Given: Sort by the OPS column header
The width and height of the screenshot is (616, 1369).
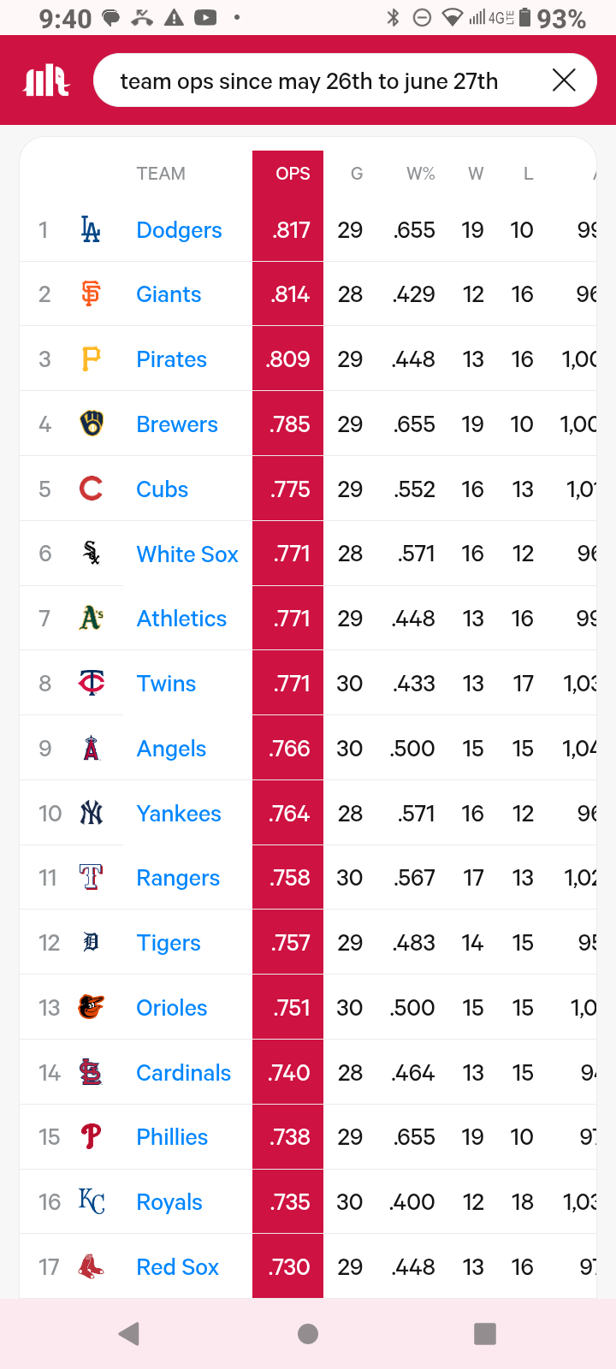Looking at the screenshot, I should click(293, 174).
